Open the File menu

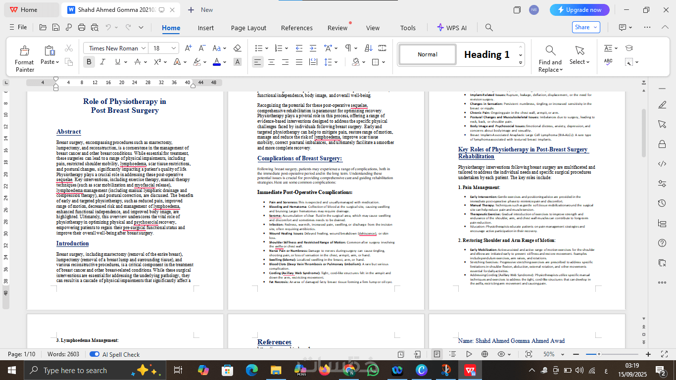[x=18, y=27]
